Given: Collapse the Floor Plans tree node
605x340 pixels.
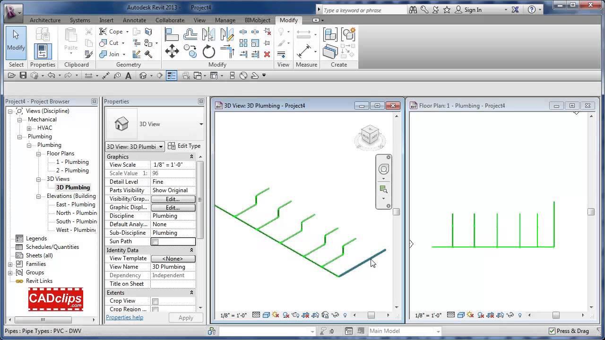Looking at the screenshot, I should point(39,154).
